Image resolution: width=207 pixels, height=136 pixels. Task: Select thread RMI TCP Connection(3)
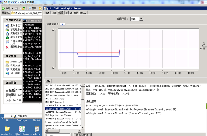63,89
